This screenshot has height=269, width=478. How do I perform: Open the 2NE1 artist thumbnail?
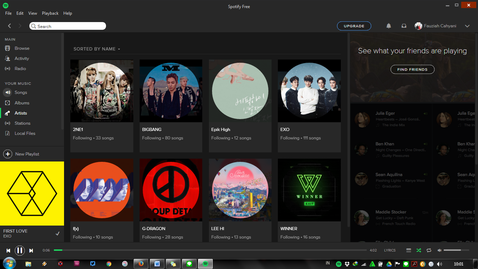(102, 91)
